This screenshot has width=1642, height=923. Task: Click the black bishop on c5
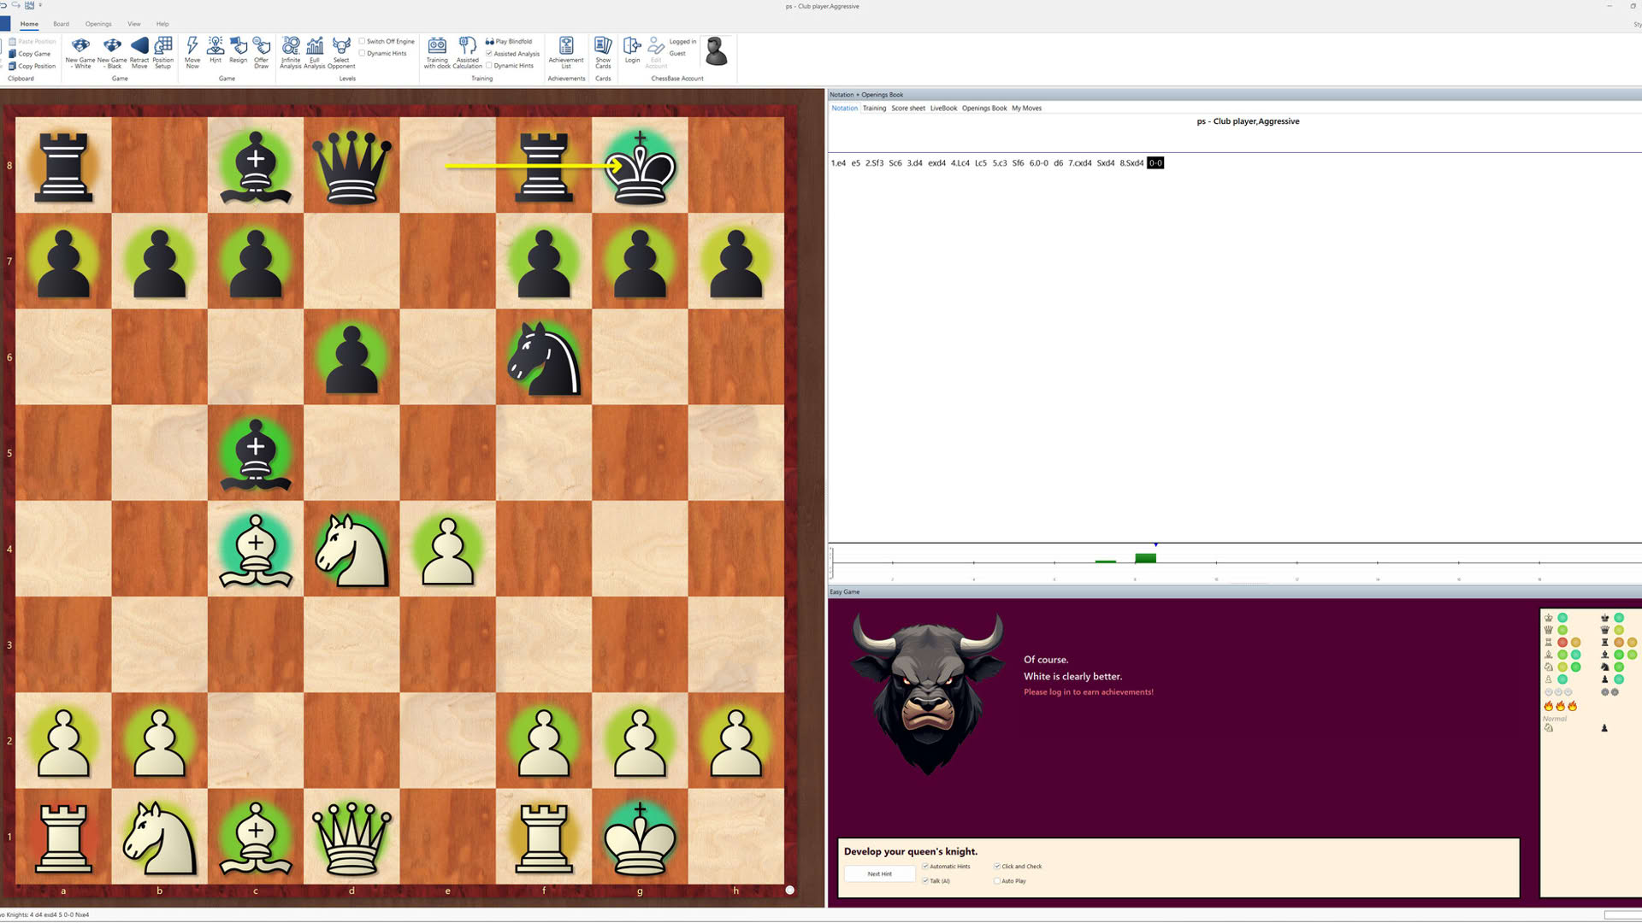click(x=256, y=453)
